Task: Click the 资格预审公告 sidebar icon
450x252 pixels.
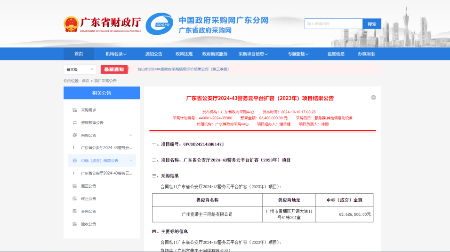Action: pos(74,122)
